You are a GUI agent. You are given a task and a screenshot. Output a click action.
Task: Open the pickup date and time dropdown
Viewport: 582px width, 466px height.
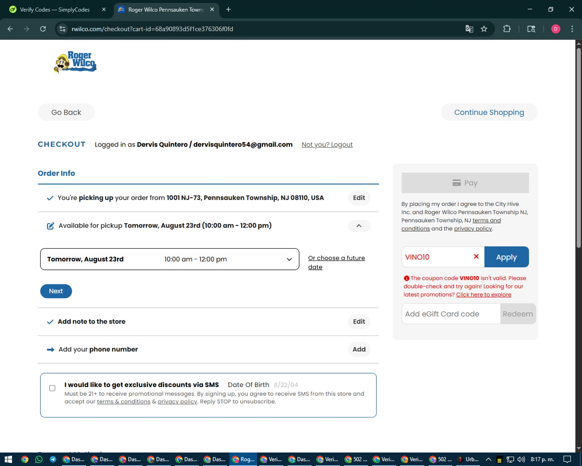(x=170, y=259)
